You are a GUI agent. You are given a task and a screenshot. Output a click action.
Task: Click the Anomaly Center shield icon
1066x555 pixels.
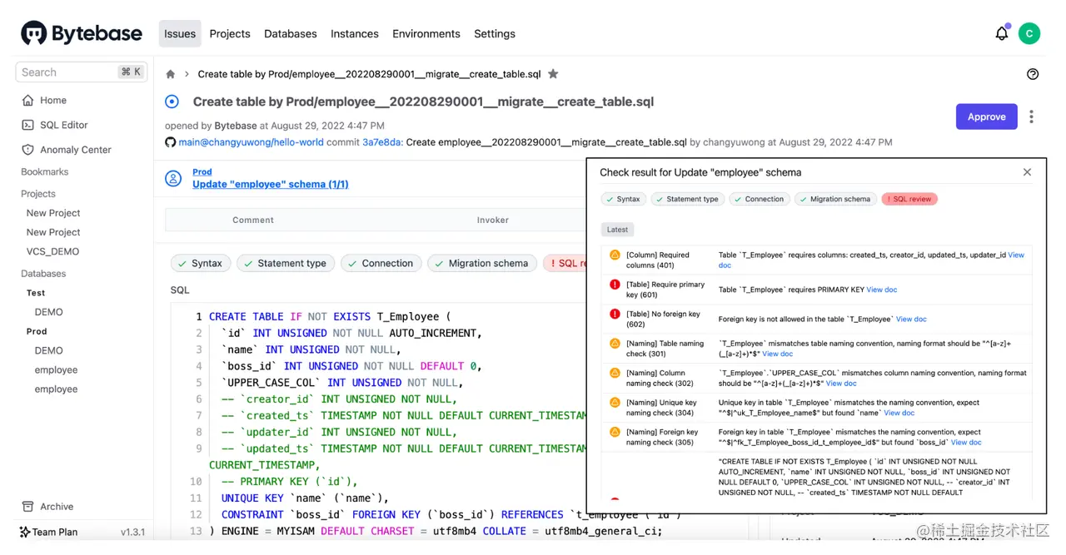[x=27, y=150]
